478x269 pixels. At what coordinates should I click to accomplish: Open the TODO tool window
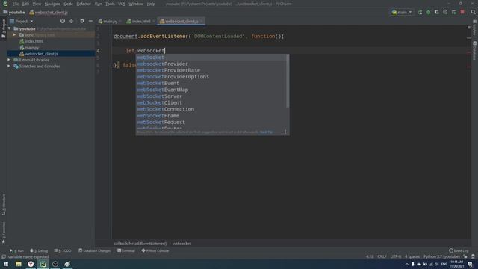[x=63, y=250]
